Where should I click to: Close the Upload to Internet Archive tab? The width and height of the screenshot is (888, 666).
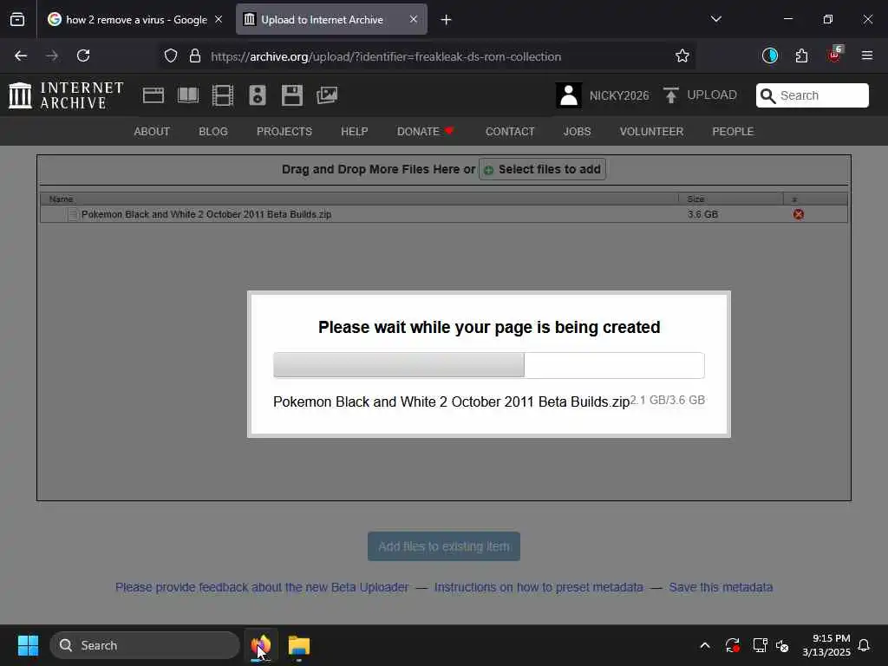414,19
